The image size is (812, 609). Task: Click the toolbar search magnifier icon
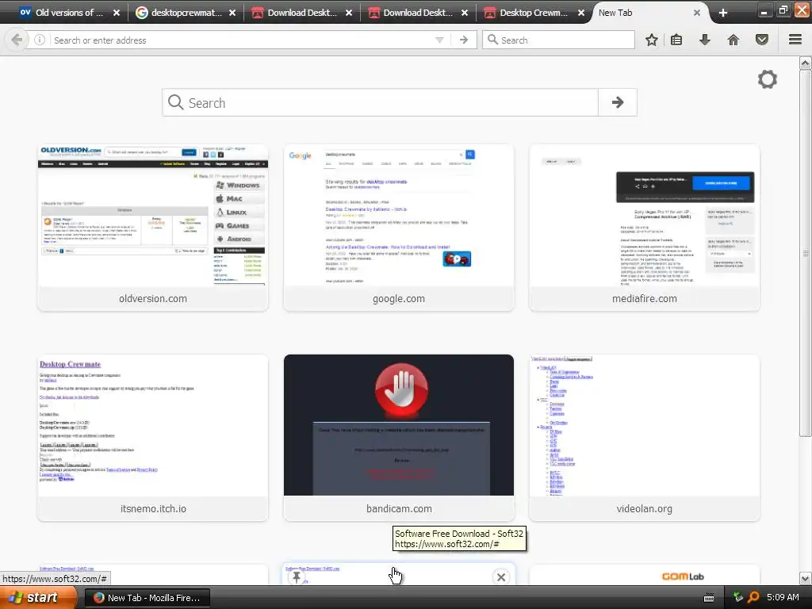[x=492, y=40]
